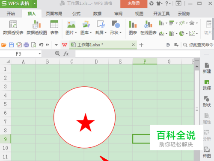Open the WPS 表格 application menu arrow
Screen dimensions: 214x161
tap(35, 3)
